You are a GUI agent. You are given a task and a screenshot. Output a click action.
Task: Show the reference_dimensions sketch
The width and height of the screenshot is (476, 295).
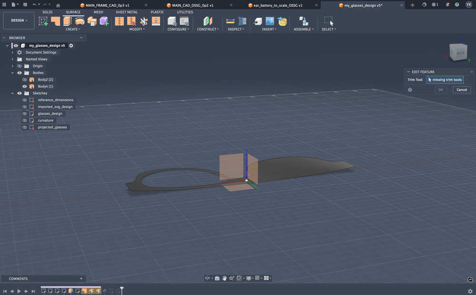pos(25,100)
